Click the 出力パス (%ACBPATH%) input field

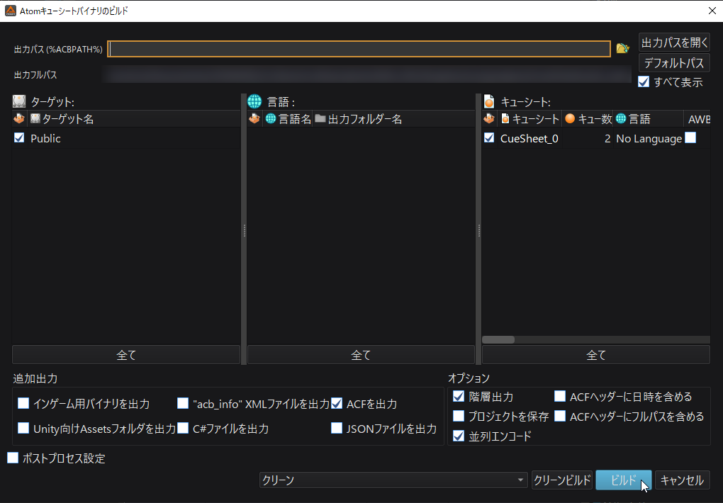tap(359, 49)
